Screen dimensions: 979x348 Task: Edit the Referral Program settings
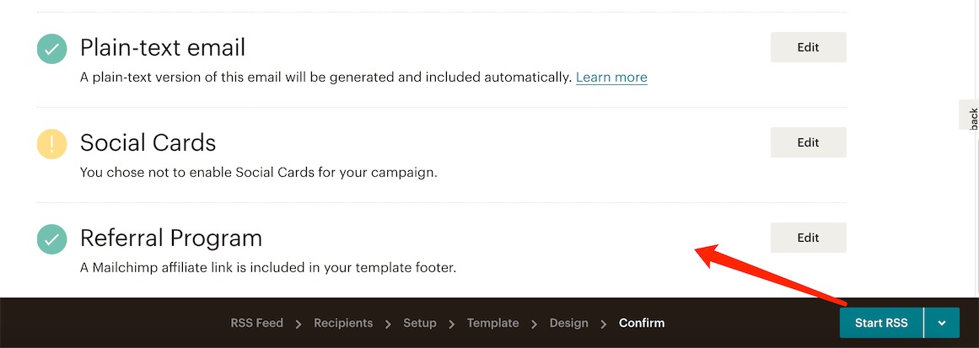pyautogui.click(x=808, y=238)
